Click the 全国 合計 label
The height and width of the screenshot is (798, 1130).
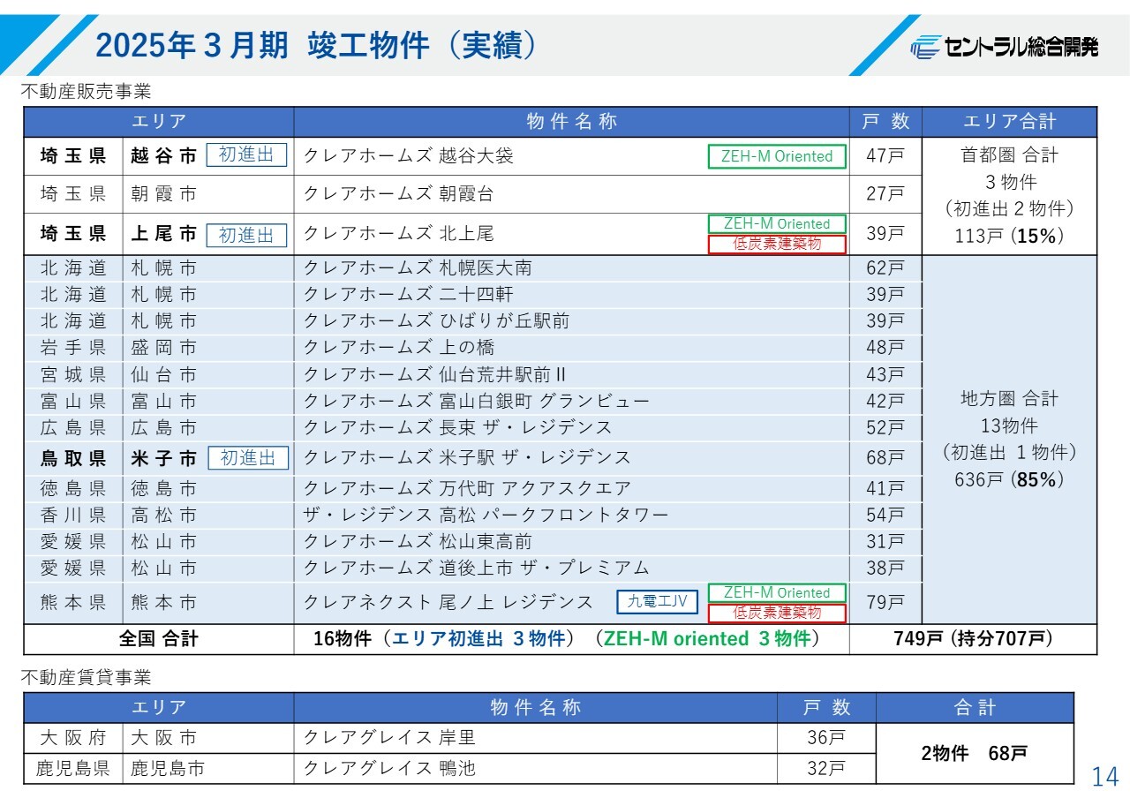pos(159,639)
